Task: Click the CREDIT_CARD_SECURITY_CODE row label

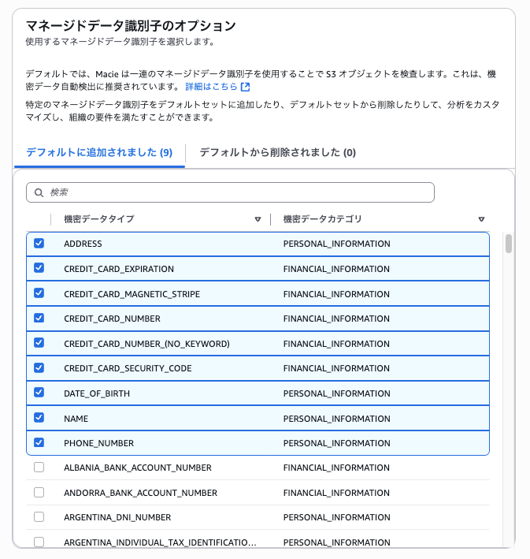Action: coord(127,368)
